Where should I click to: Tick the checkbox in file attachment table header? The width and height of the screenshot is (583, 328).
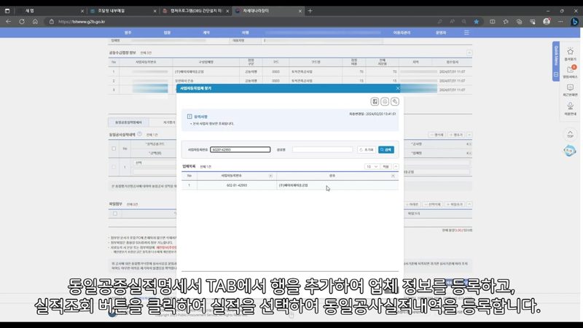pyautogui.click(x=115, y=214)
